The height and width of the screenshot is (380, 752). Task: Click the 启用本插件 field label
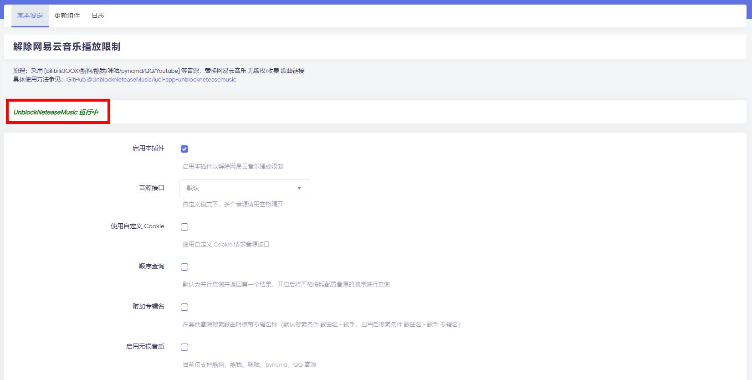tap(148, 148)
